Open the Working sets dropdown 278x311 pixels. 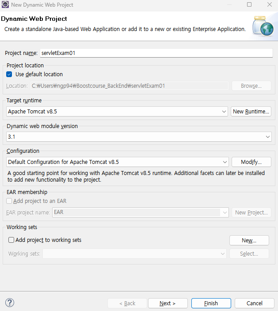[134, 254]
